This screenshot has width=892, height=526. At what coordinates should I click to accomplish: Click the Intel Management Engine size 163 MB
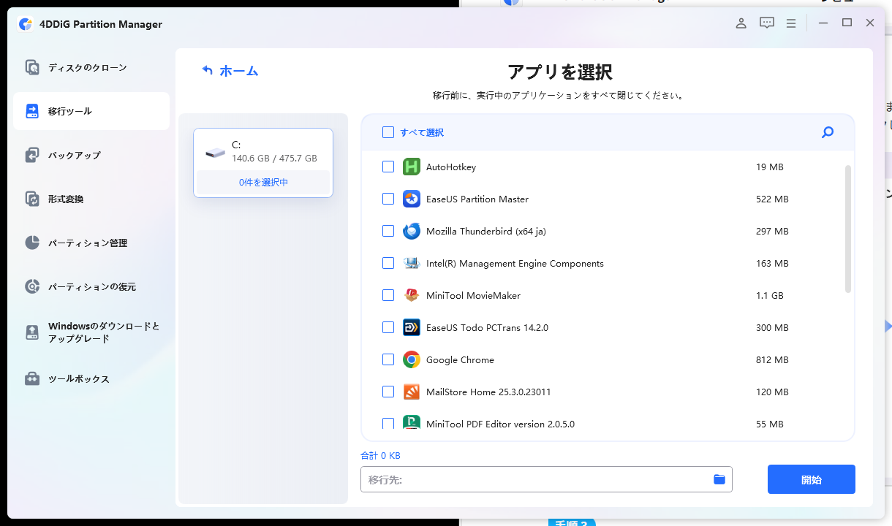tap(772, 263)
